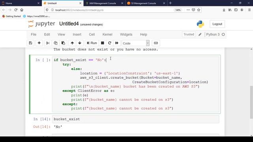Click the page vertical scrollbar thumb
253x142 pixels.
pyautogui.click(x=251, y=102)
